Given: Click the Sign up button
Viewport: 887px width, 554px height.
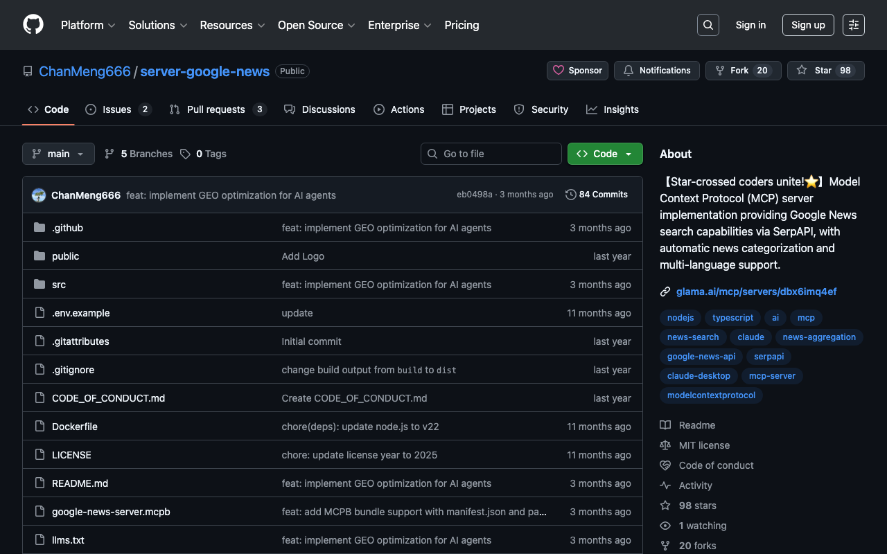Looking at the screenshot, I should [808, 25].
